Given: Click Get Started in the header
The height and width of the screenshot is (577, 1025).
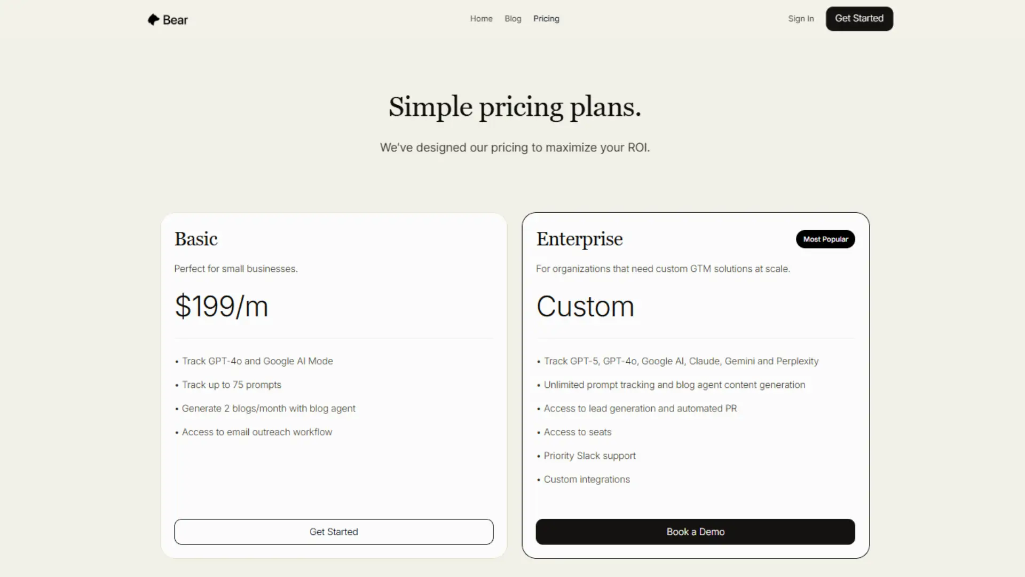Looking at the screenshot, I should (859, 19).
